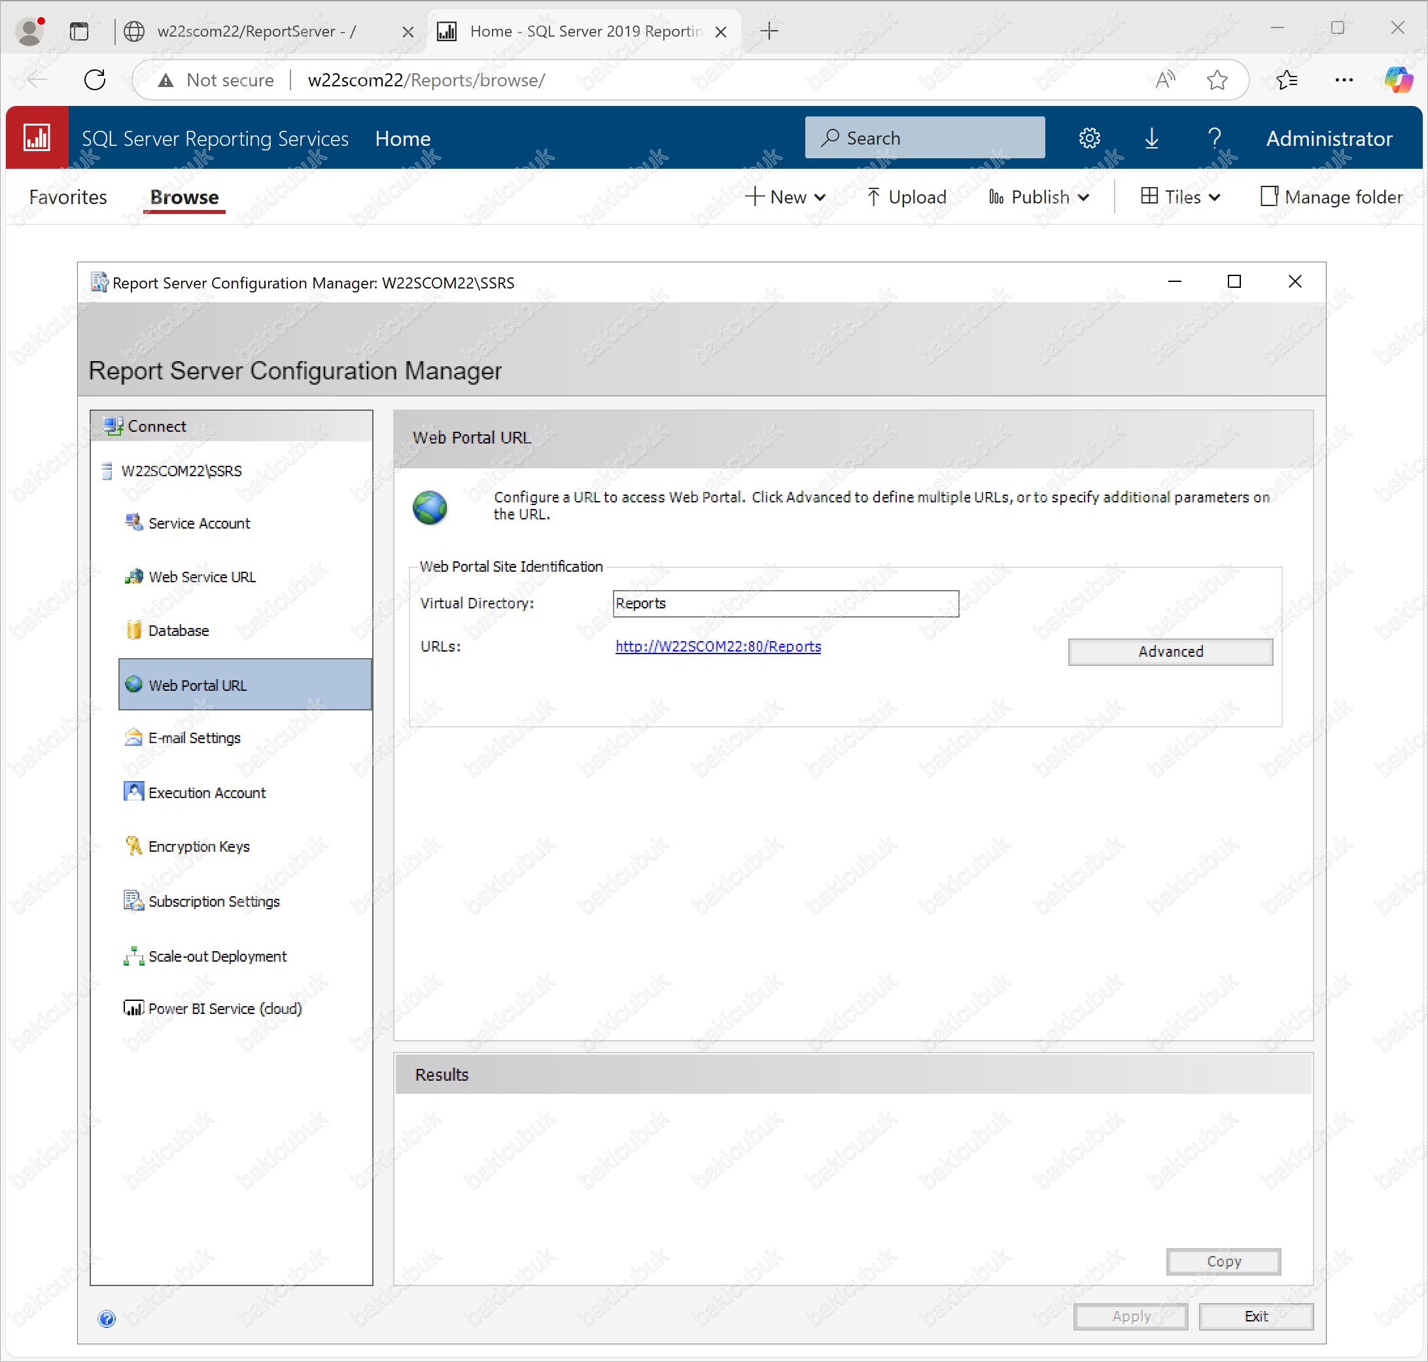
Task: Open the http://W22SCOM22:80/Reports link
Action: point(718,646)
